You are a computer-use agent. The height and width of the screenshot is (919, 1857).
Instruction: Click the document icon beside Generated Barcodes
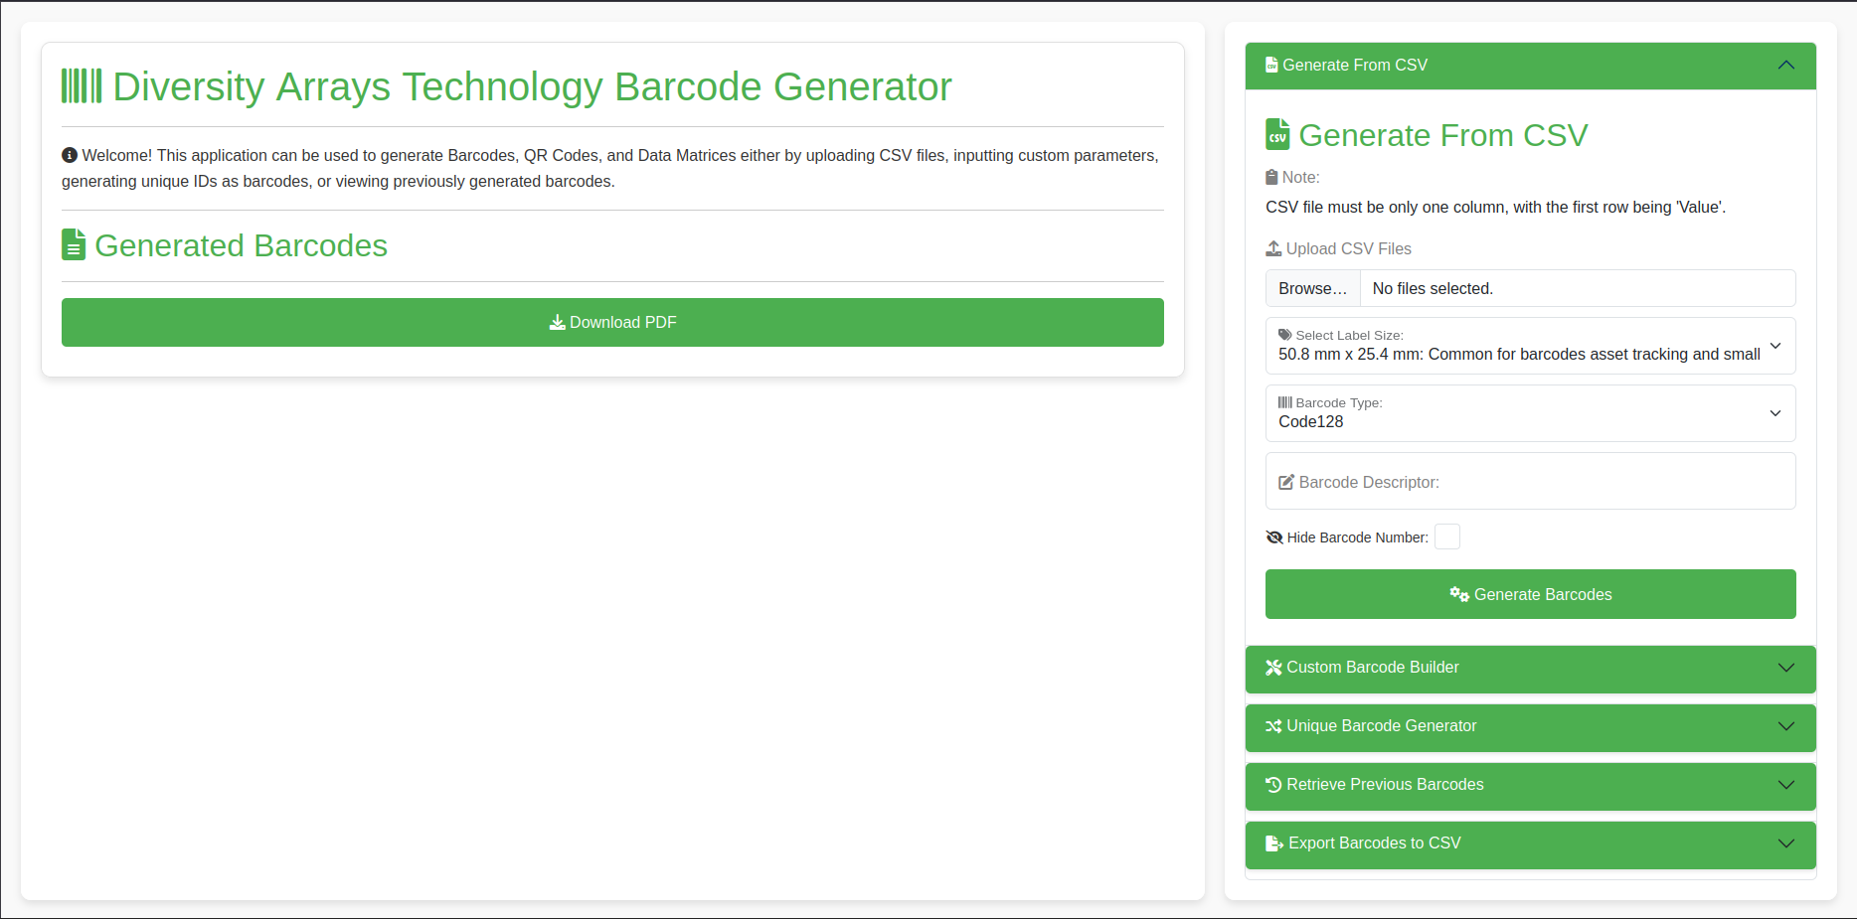click(74, 244)
